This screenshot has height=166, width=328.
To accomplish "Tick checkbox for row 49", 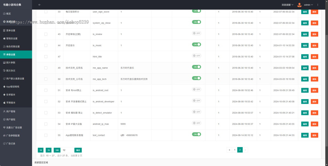I will pyautogui.click(x=46, y=68).
